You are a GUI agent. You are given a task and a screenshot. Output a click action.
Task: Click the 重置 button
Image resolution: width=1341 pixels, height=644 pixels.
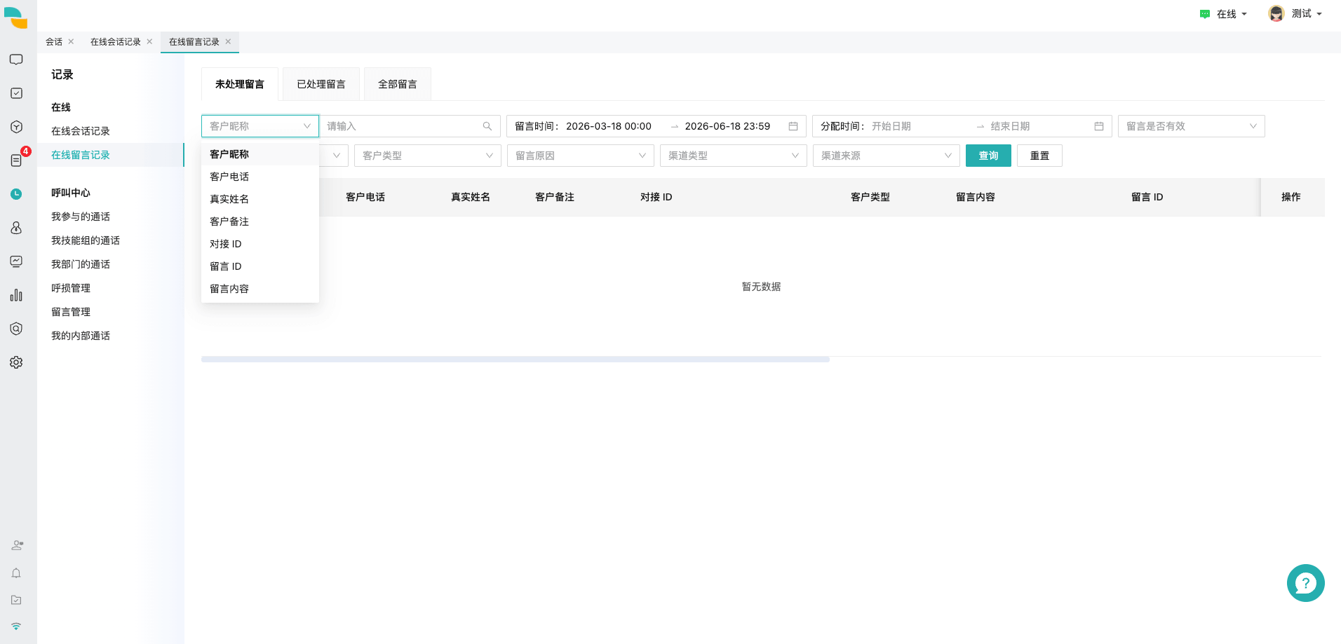coord(1039,156)
